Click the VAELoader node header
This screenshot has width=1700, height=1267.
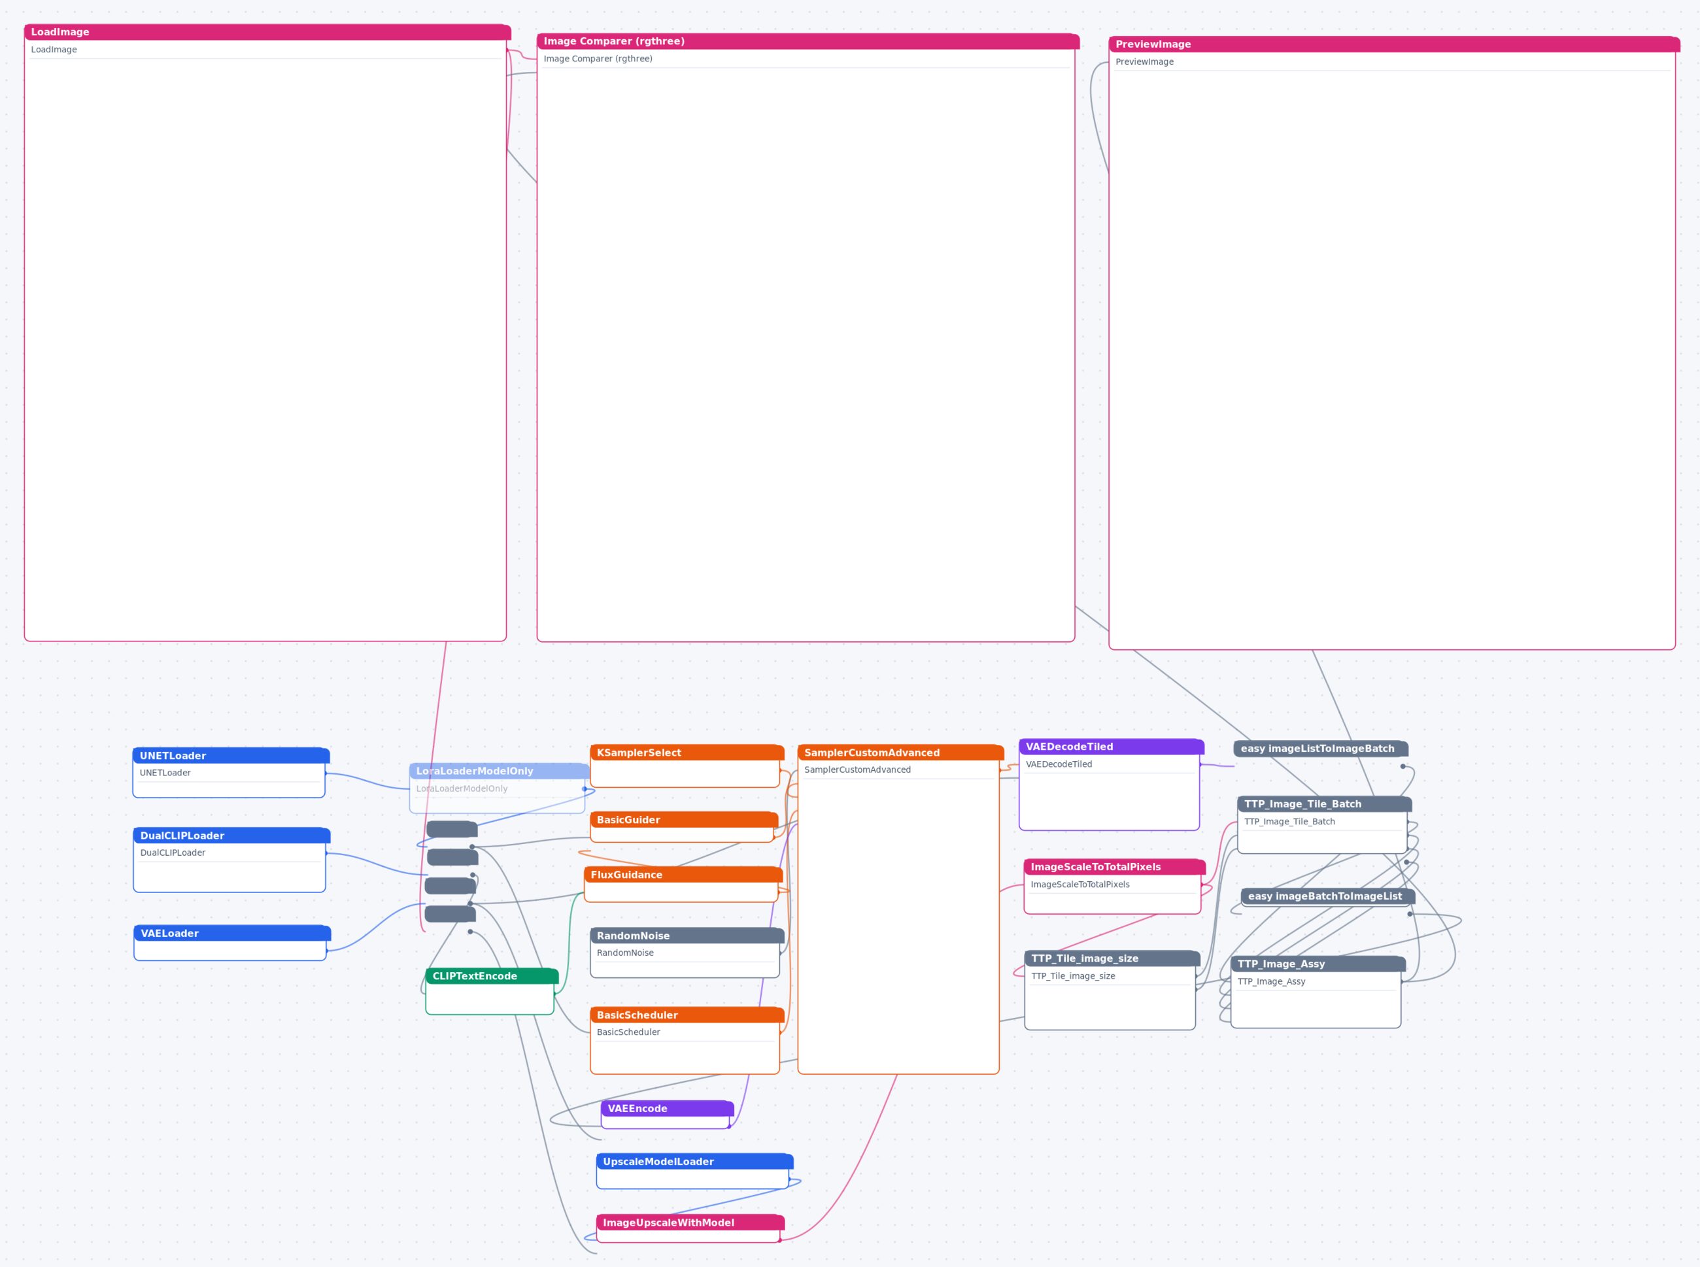point(233,934)
